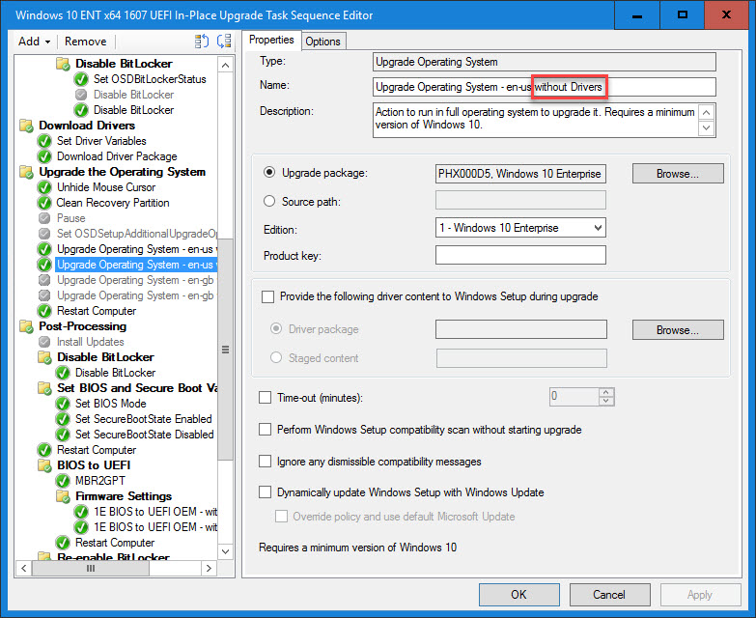The height and width of the screenshot is (618, 756).
Task: Click the green check beside MBR2GPT
Action: [63, 481]
